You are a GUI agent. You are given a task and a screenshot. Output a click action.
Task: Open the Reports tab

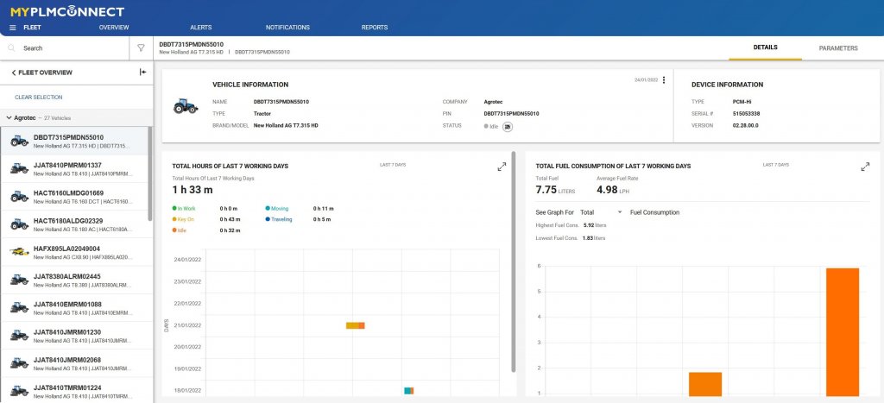[x=375, y=28]
